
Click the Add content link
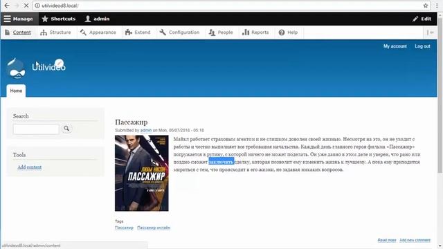(29, 167)
